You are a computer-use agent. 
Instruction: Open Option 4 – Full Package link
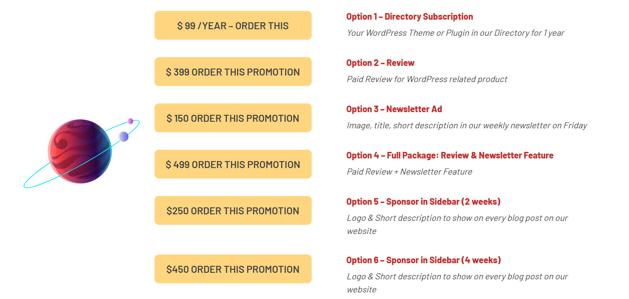point(450,155)
